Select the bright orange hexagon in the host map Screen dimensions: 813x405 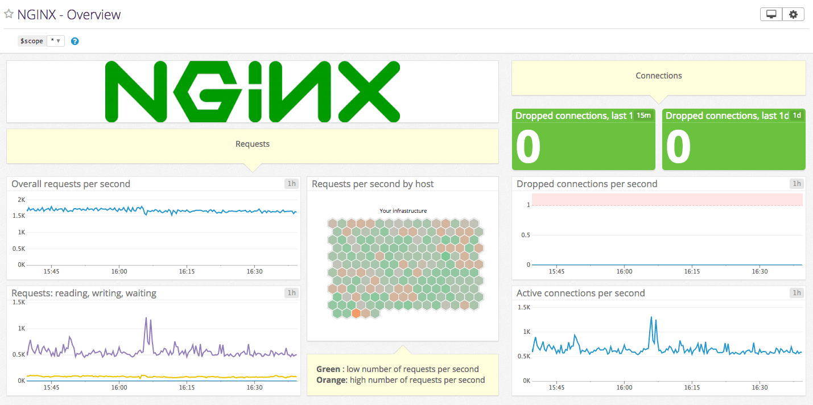(x=356, y=313)
